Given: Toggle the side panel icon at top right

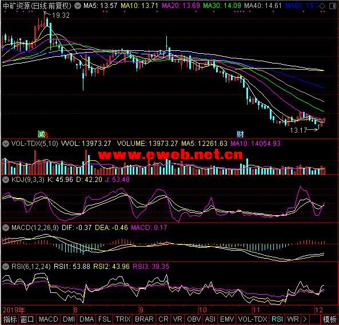Looking at the screenshot, I should click(x=332, y=6).
